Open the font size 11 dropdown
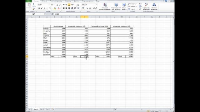The image size is (200, 112). tap(55, 5)
